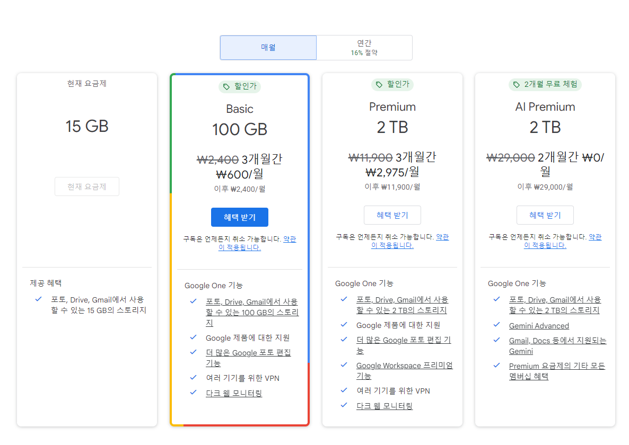The height and width of the screenshot is (445, 629).
Task: Open Premium 다크 웹 모니터링 link
Action: tap(385, 406)
